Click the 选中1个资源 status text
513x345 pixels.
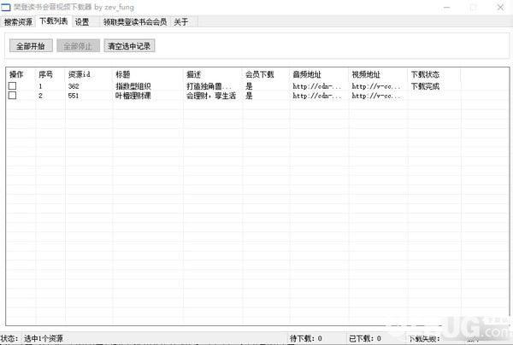[44, 338]
